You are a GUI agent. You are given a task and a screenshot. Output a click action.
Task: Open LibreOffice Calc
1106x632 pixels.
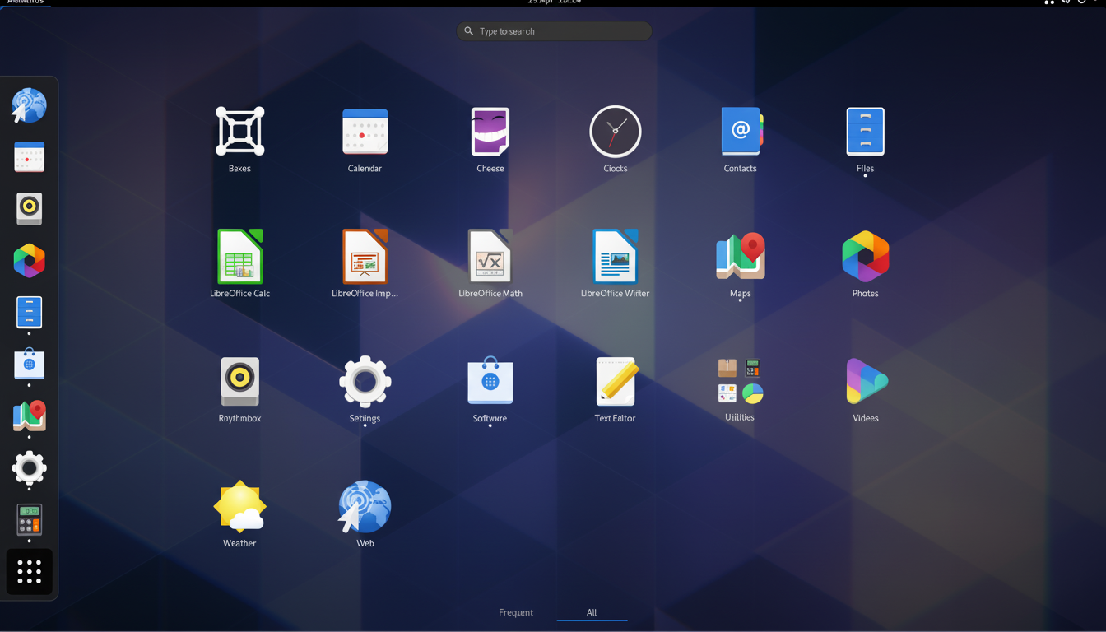(239, 255)
